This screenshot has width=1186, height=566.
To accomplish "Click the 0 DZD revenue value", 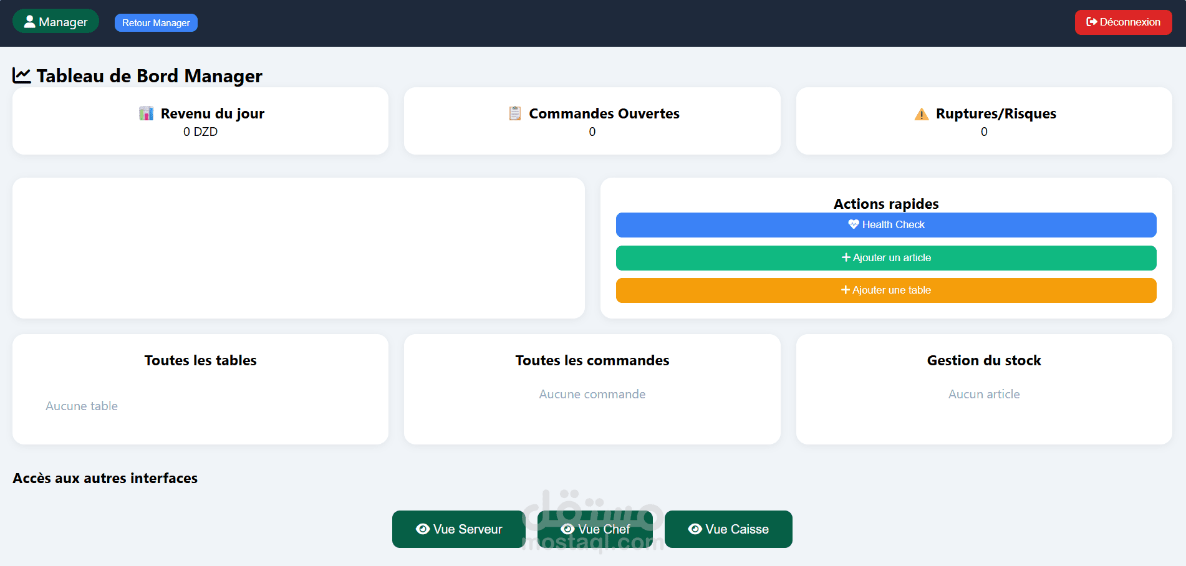I will click(200, 132).
